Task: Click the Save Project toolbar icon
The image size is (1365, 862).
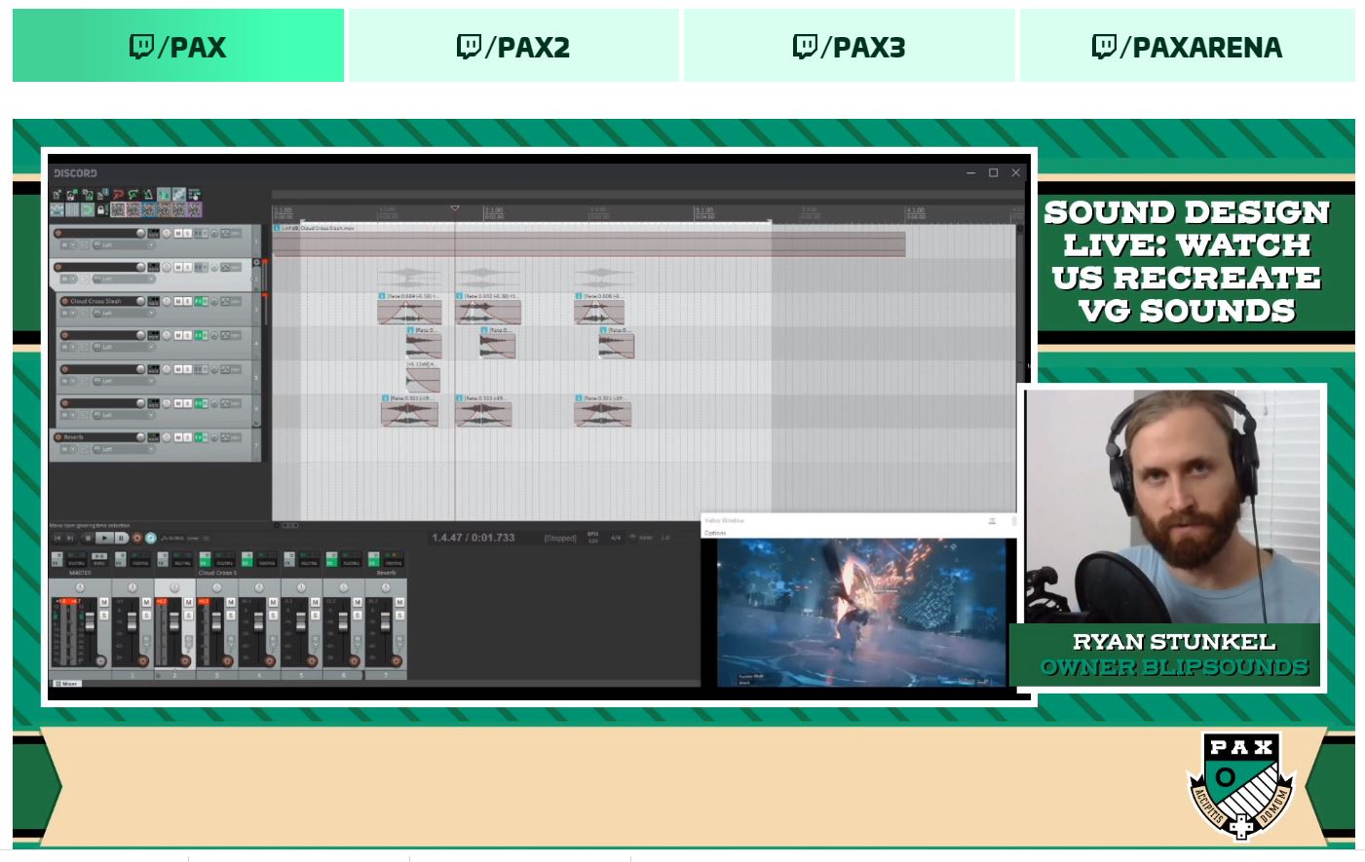Action: coord(87,195)
